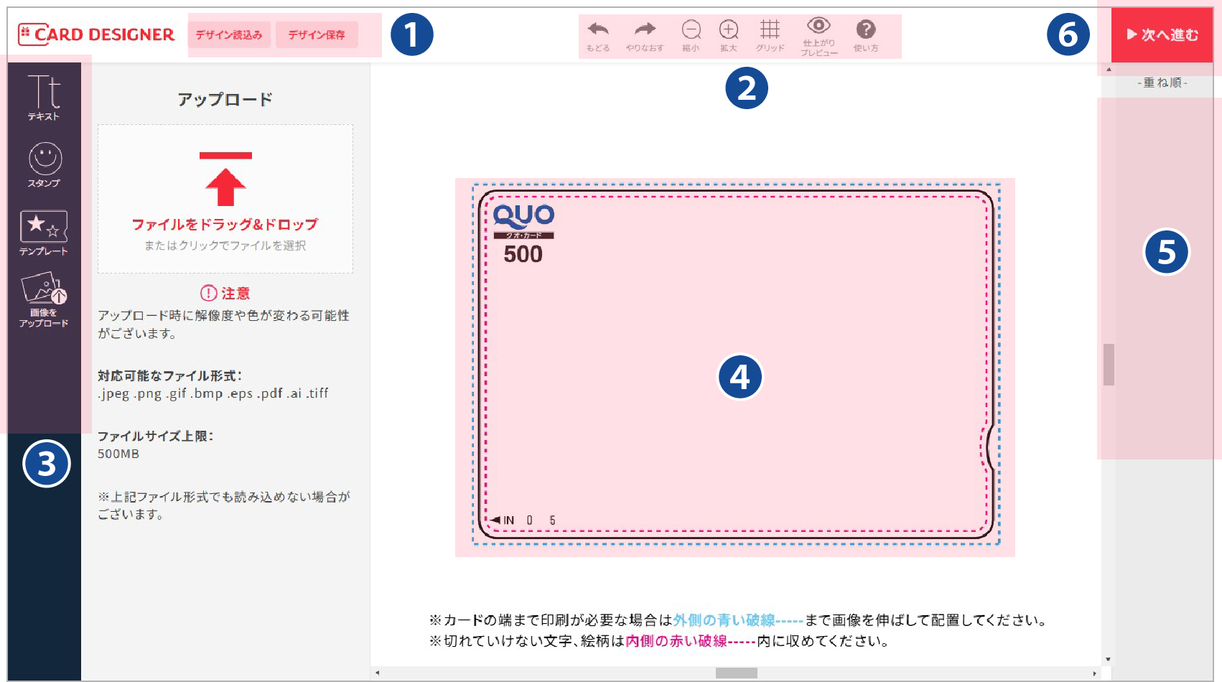Click the やりなおす (Redo) arrow
Screen dimensions: 1222x682
pos(645,35)
